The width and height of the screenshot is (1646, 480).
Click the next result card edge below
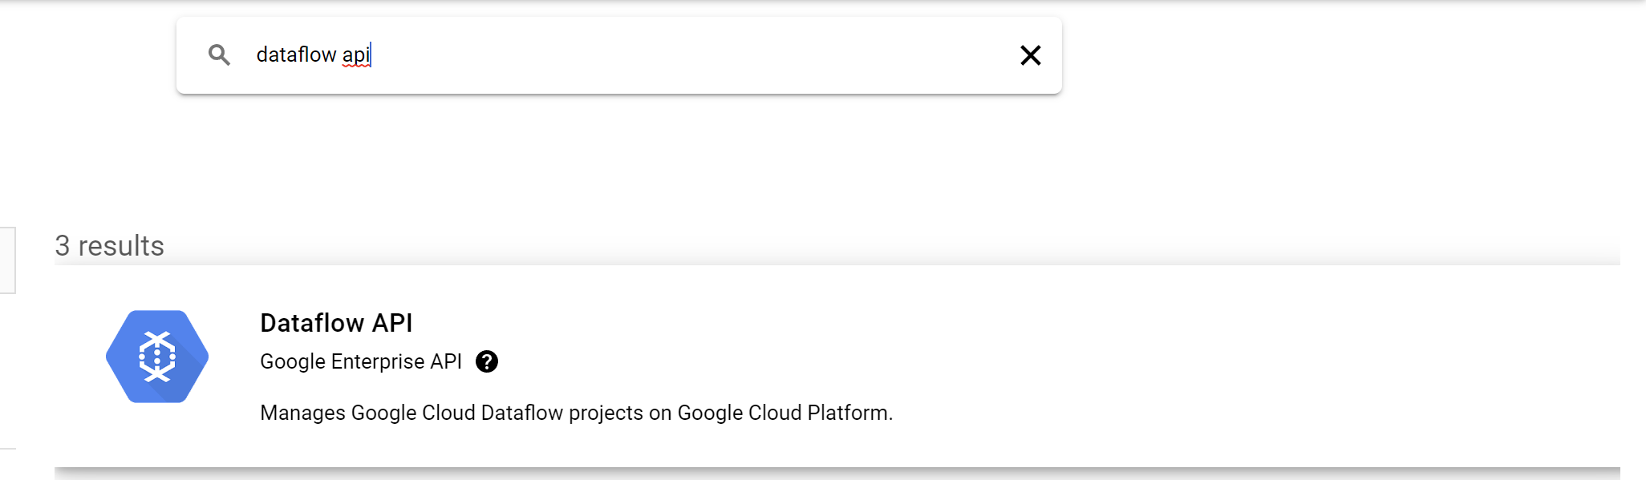[837, 474]
